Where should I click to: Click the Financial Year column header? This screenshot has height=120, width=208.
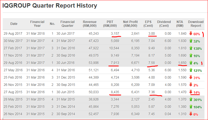[x=37, y=24]
